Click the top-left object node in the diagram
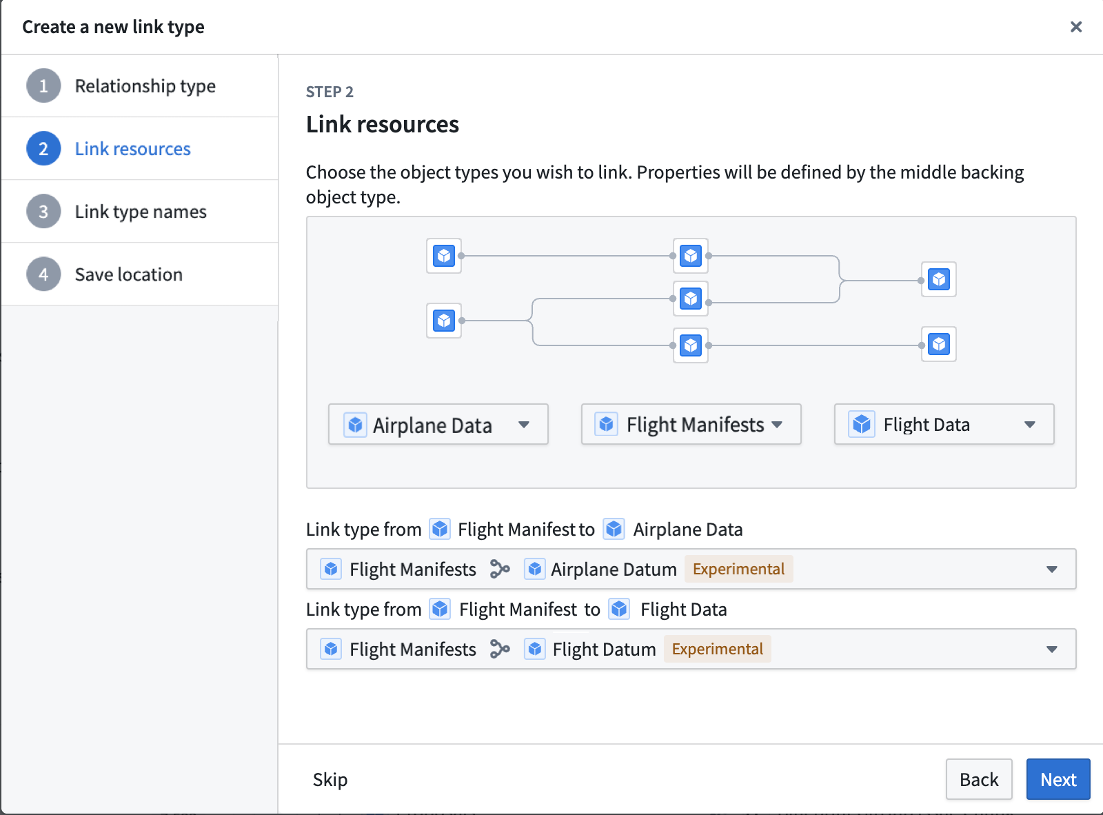 pyautogui.click(x=443, y=256)
